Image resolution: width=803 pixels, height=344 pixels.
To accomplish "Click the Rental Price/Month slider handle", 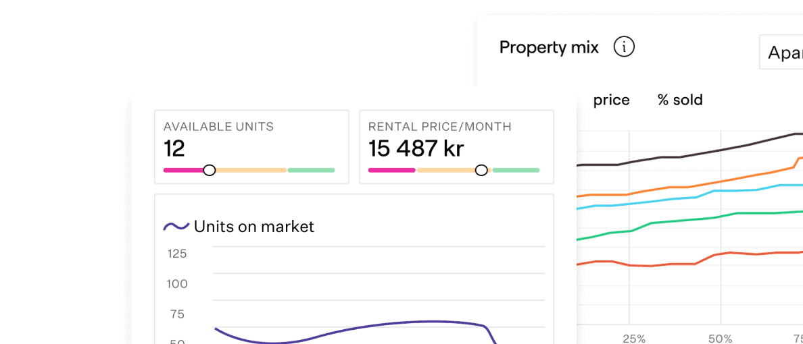I will tap(481, 170).
